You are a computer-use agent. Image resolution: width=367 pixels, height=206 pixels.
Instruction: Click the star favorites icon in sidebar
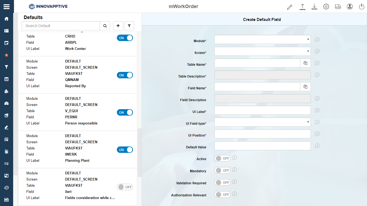coord(6,55)
